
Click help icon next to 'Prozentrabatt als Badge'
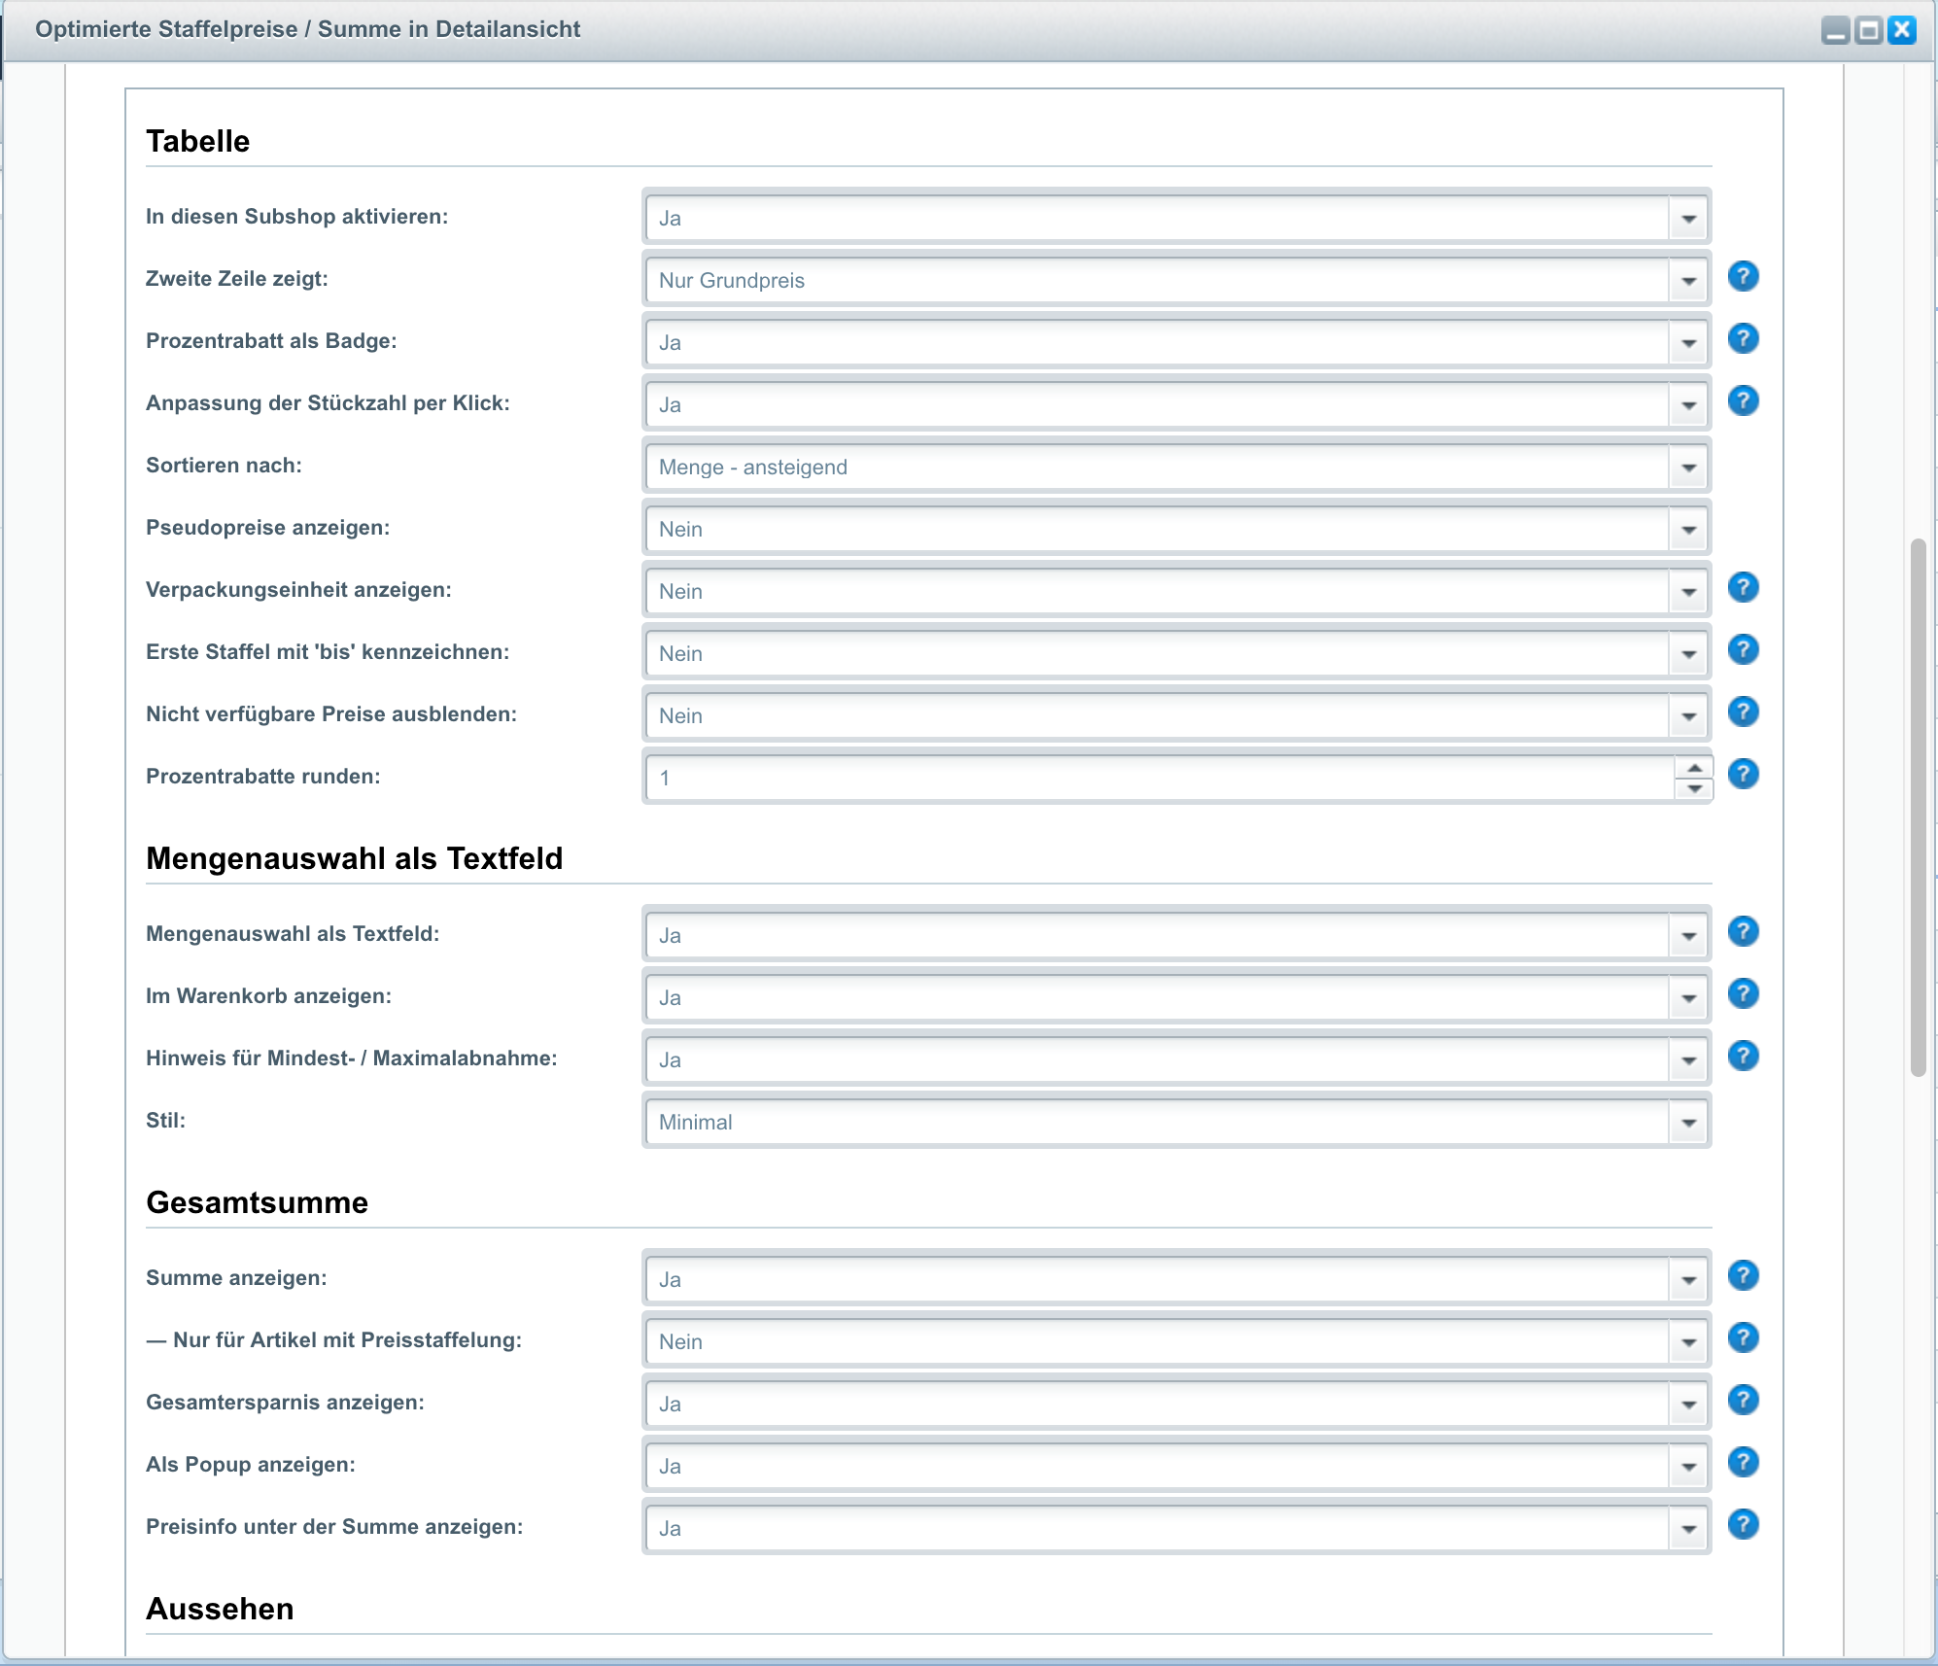coord(1744,341)
